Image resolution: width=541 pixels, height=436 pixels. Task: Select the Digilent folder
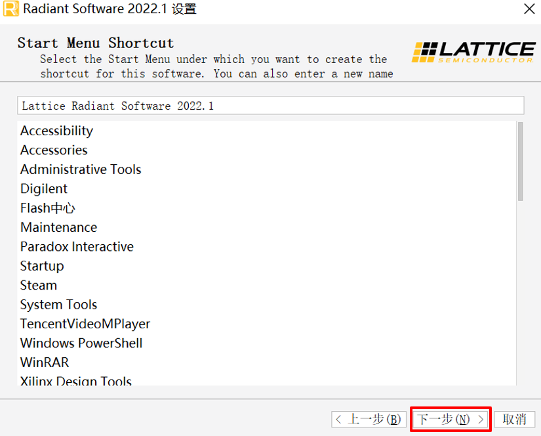[44, 188]
